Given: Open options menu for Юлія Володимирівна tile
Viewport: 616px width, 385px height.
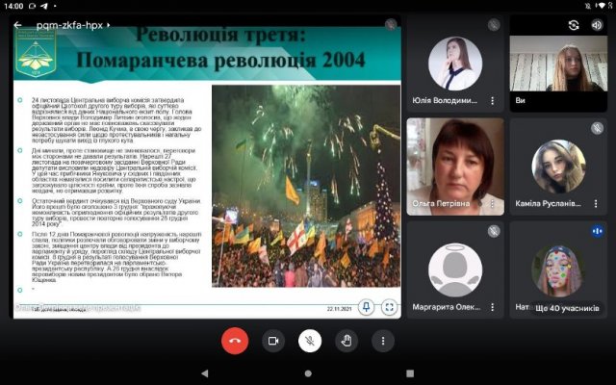Looking at the screenshot, I should click(492, 100).
